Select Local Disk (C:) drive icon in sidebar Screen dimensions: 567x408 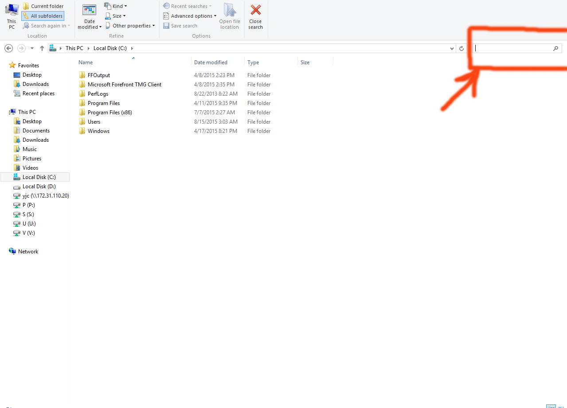pyautogui.click(x=17, y=177)
